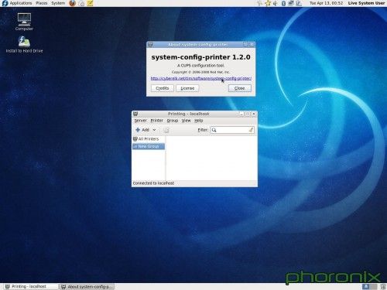
Task: Open the Help menu in Printing window
Action: [199, 121]
